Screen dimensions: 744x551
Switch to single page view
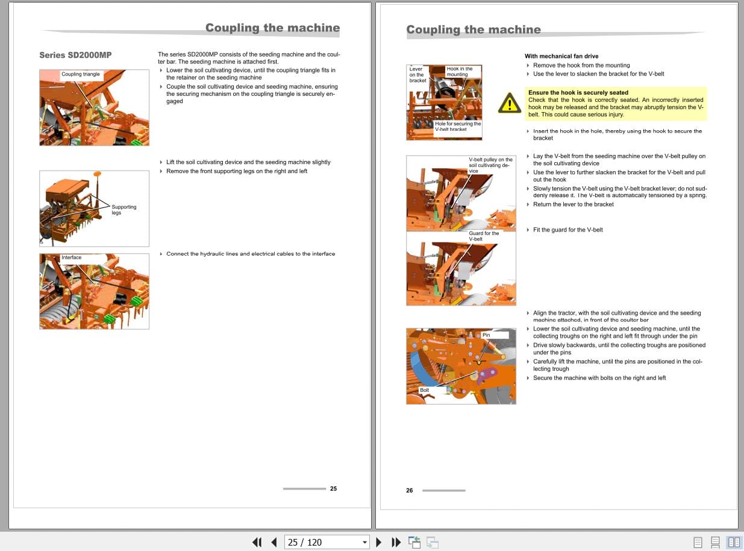(x=698, y=542)
